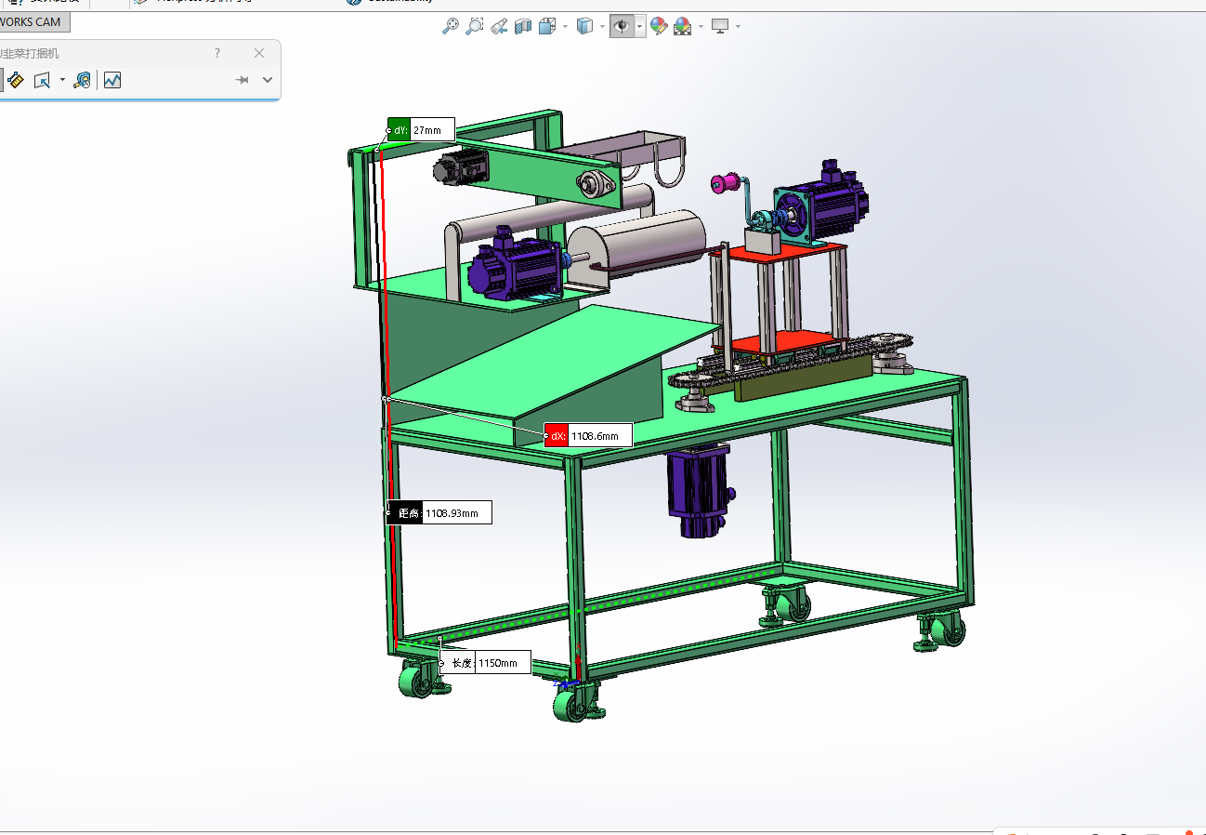Click the Measure dialog title 韭菜打捆机
The height and width of the screenshot is (835, 1206).
click(x=31, y=54)
